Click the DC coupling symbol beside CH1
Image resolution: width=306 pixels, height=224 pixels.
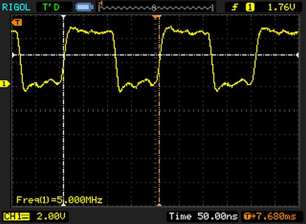25,216
